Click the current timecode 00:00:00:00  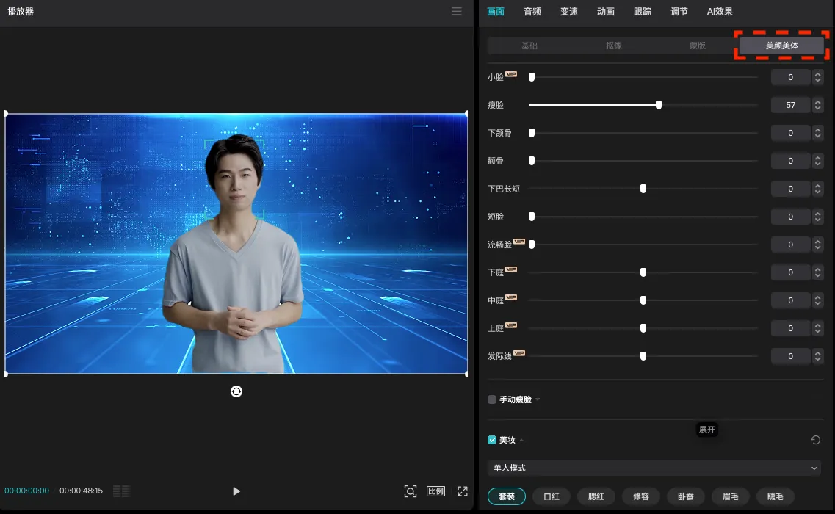click(x=26, y=491)
